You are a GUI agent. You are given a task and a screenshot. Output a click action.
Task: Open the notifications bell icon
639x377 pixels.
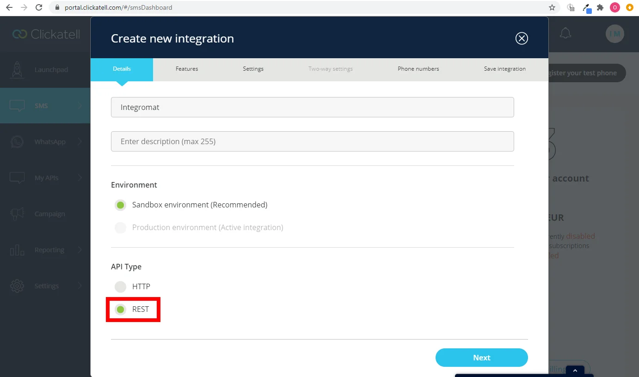pos(565,33)
